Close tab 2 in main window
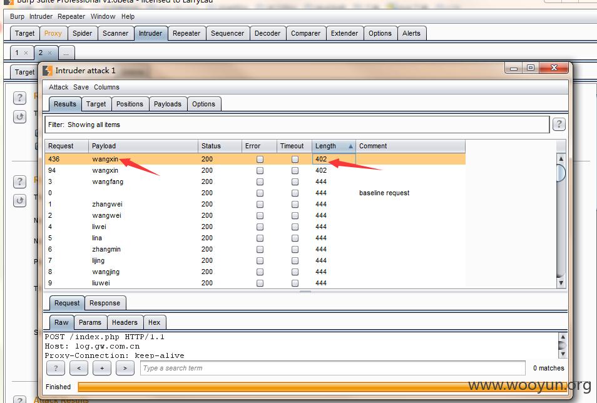This screenshot has height=403, width=597. point(50,53)
